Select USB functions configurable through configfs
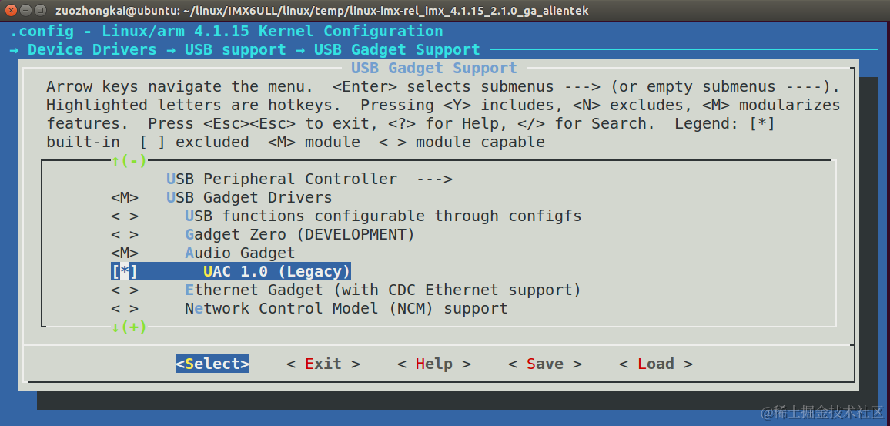 [383, 216]
